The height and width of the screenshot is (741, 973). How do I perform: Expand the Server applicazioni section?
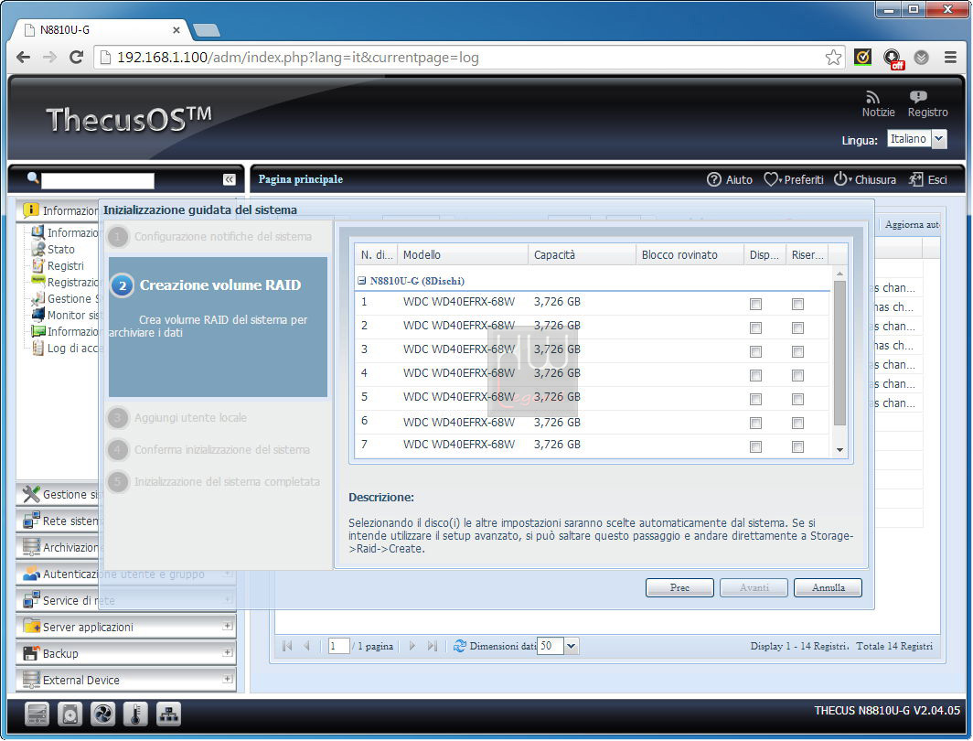click(x=227, y=626)
